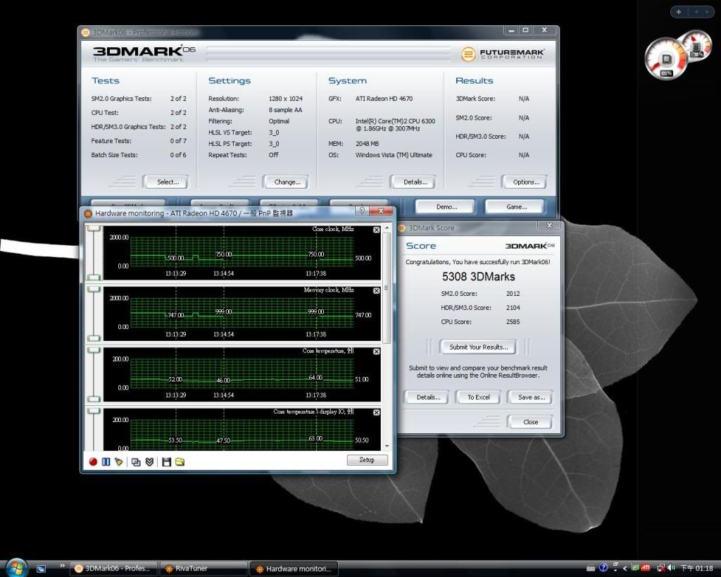The width and height of the screenshot is (721, 577).
Task: Click the network connection tray icon
Action: tap(660, 569)
